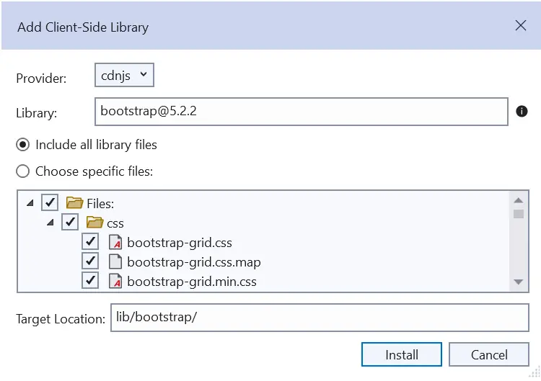Click the file list scrollbar thumb
541x381 pixels.
519,214
